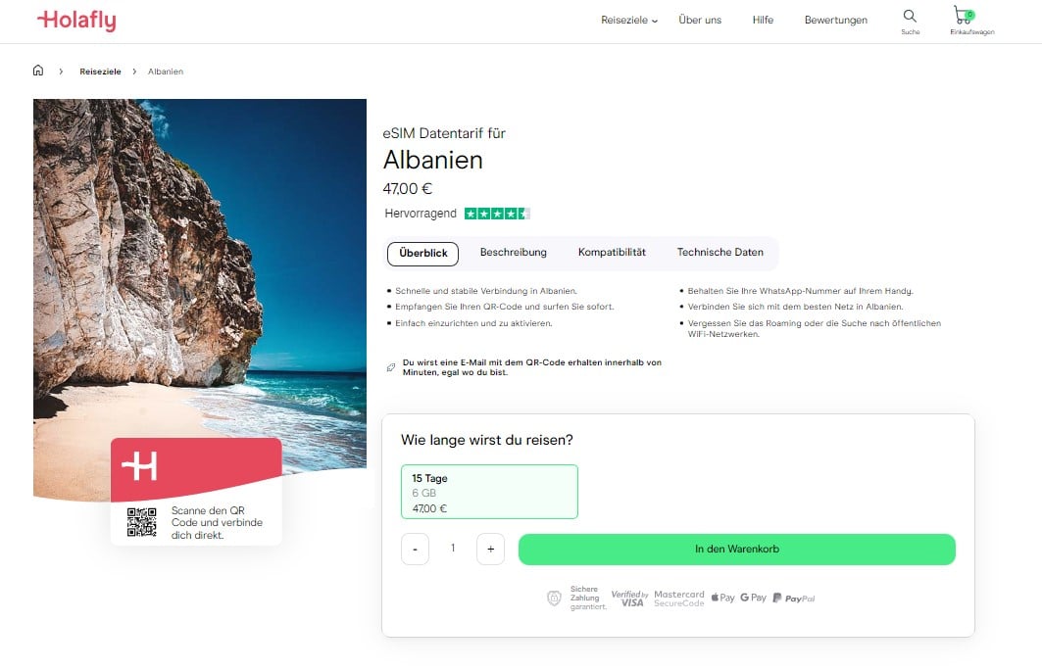Viewport: 1042px width, 671px height.
Task: Open the Bewertungen page link
Action: [x=835, y=20]
